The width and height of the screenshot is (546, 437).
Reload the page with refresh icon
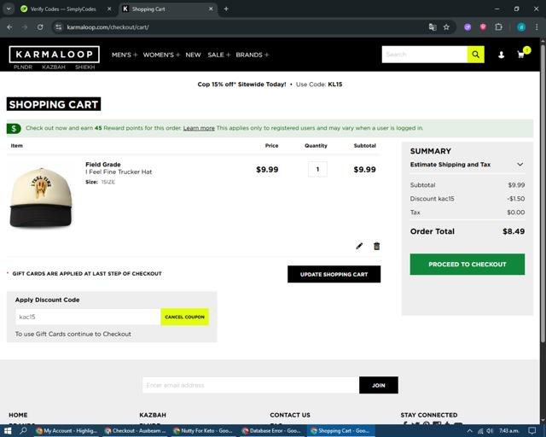point(40,26)
